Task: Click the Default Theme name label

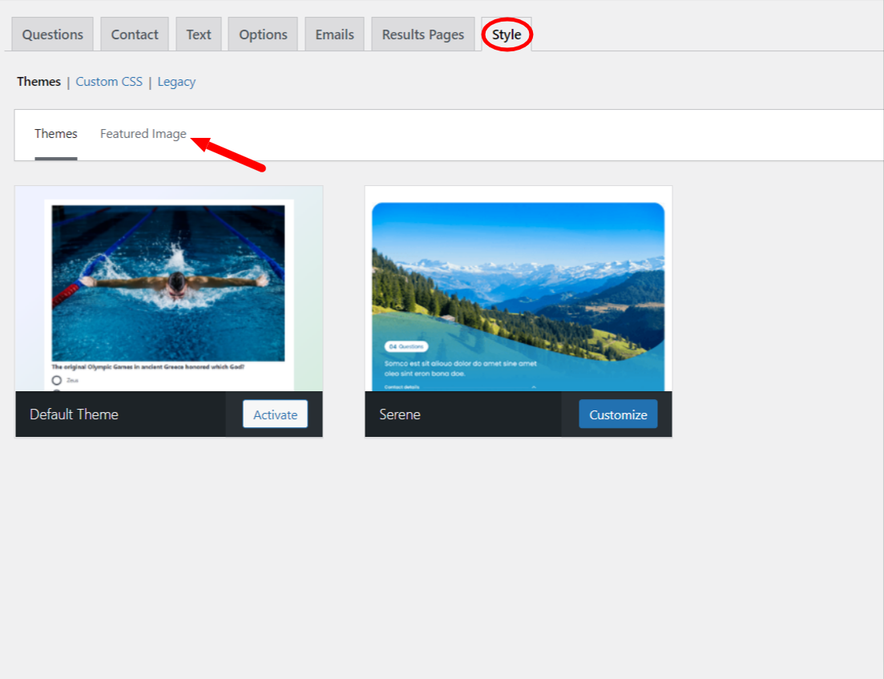Action: click(74, 414)
